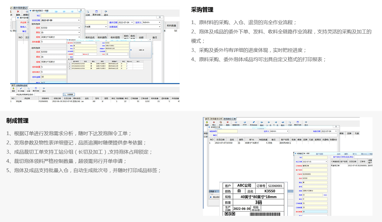Click the 手工结案 checkmark icon
Viewport: 382px width, 222px height.
(21, 89)
